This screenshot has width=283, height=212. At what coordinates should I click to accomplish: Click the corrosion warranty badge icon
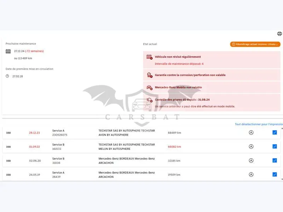[149, 75]
